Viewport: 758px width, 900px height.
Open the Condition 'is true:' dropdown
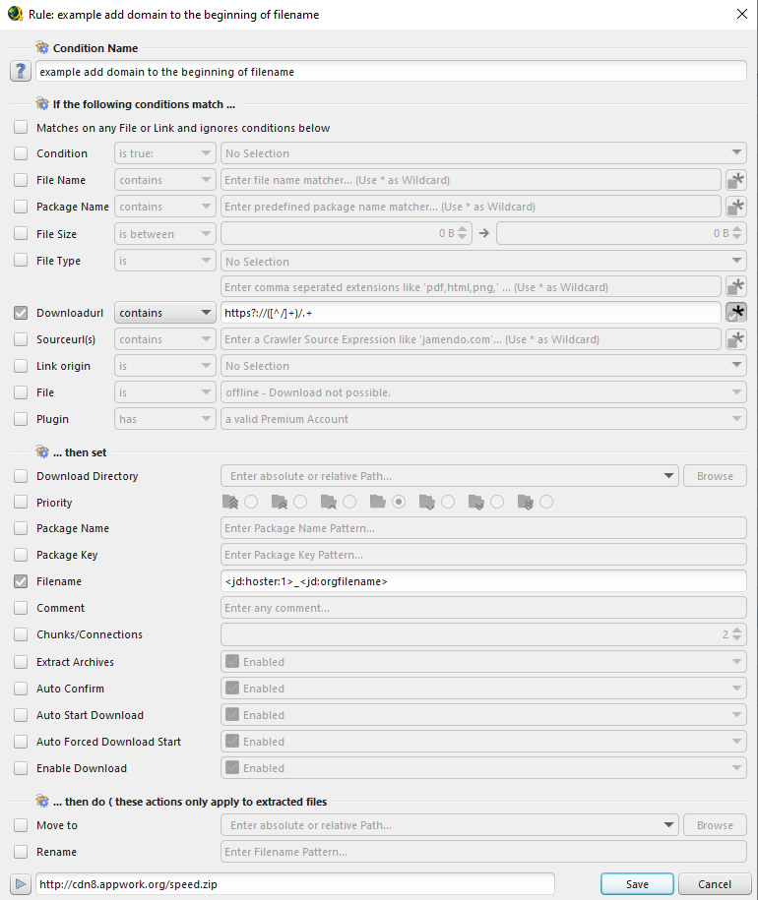165,153
